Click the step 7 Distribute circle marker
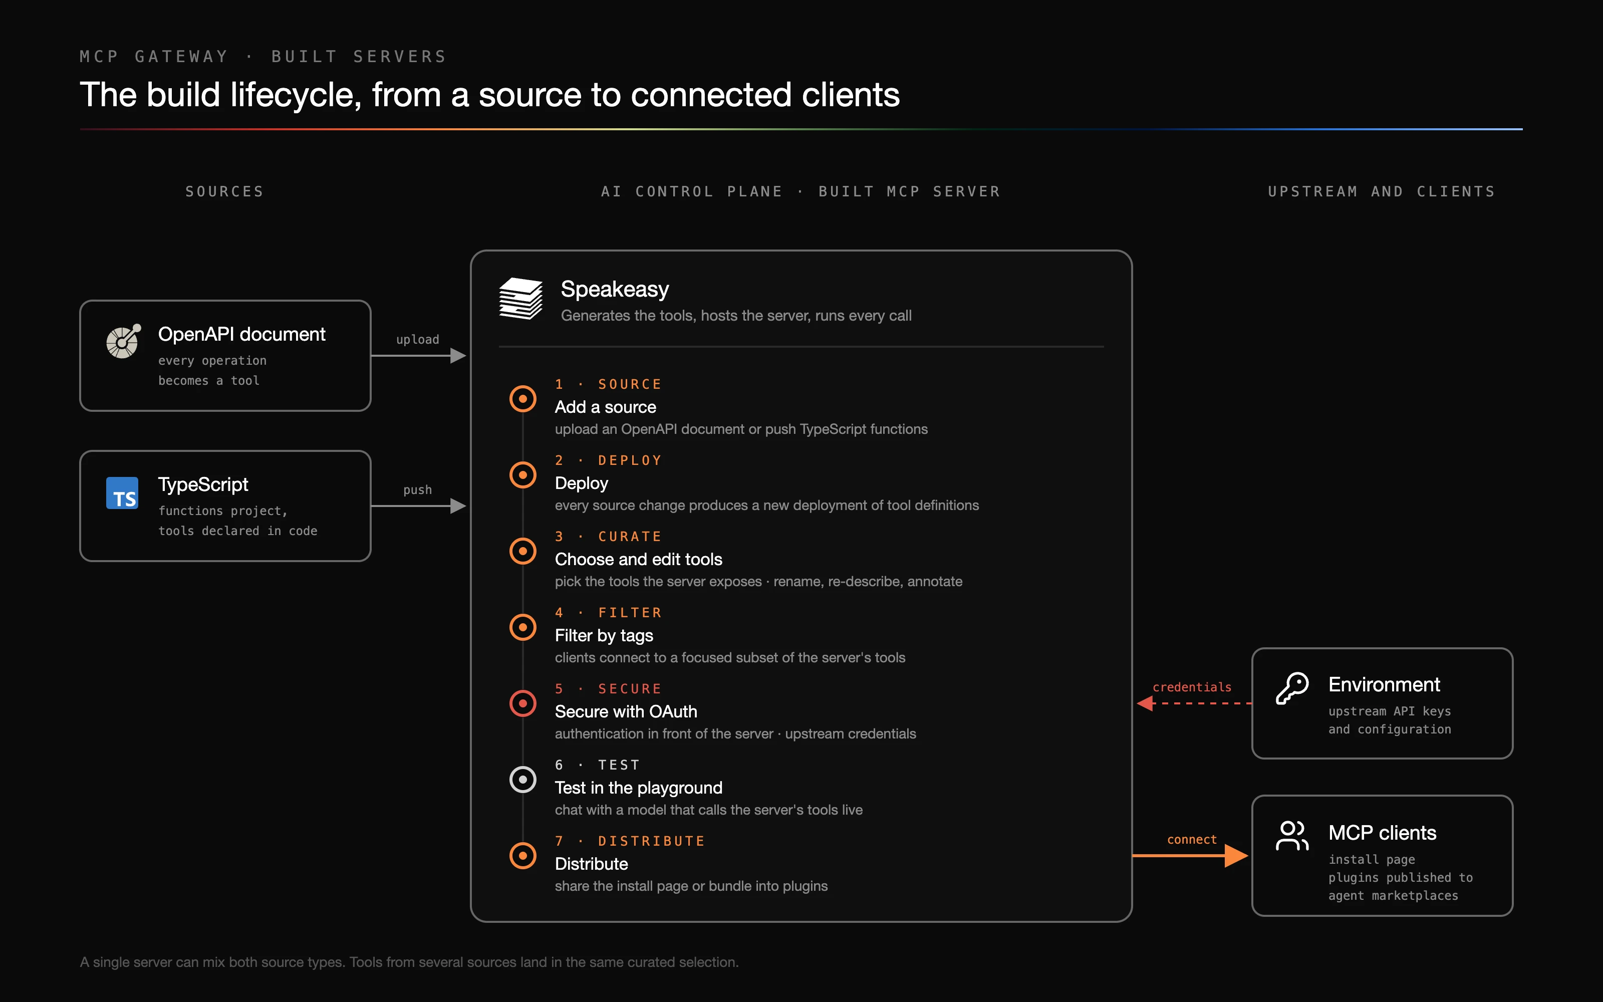This screenshot has height=1002, width=1603. coord(522,856)
